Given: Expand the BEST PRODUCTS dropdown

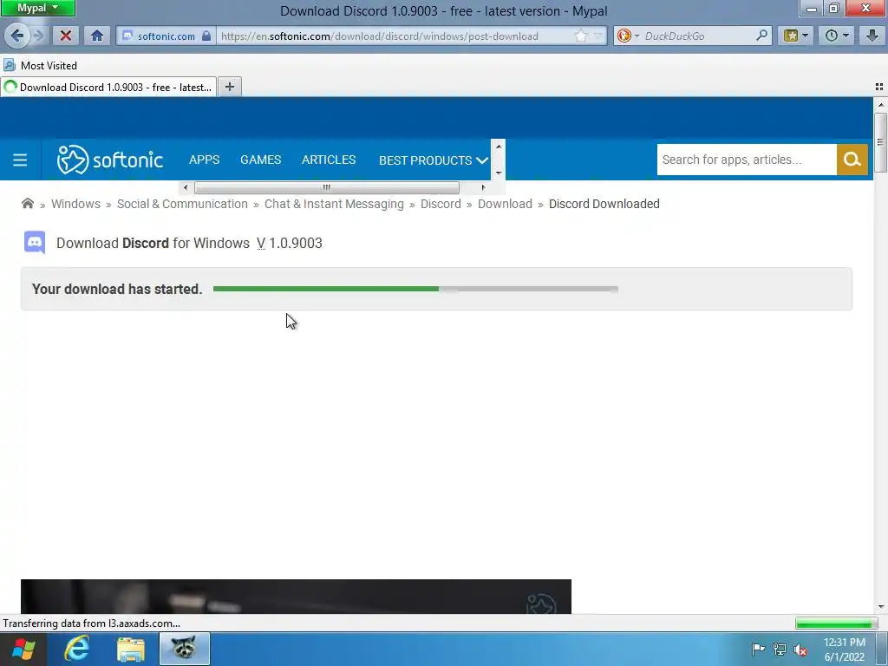Looking at the screenshot, I should (x=434, y=160).
